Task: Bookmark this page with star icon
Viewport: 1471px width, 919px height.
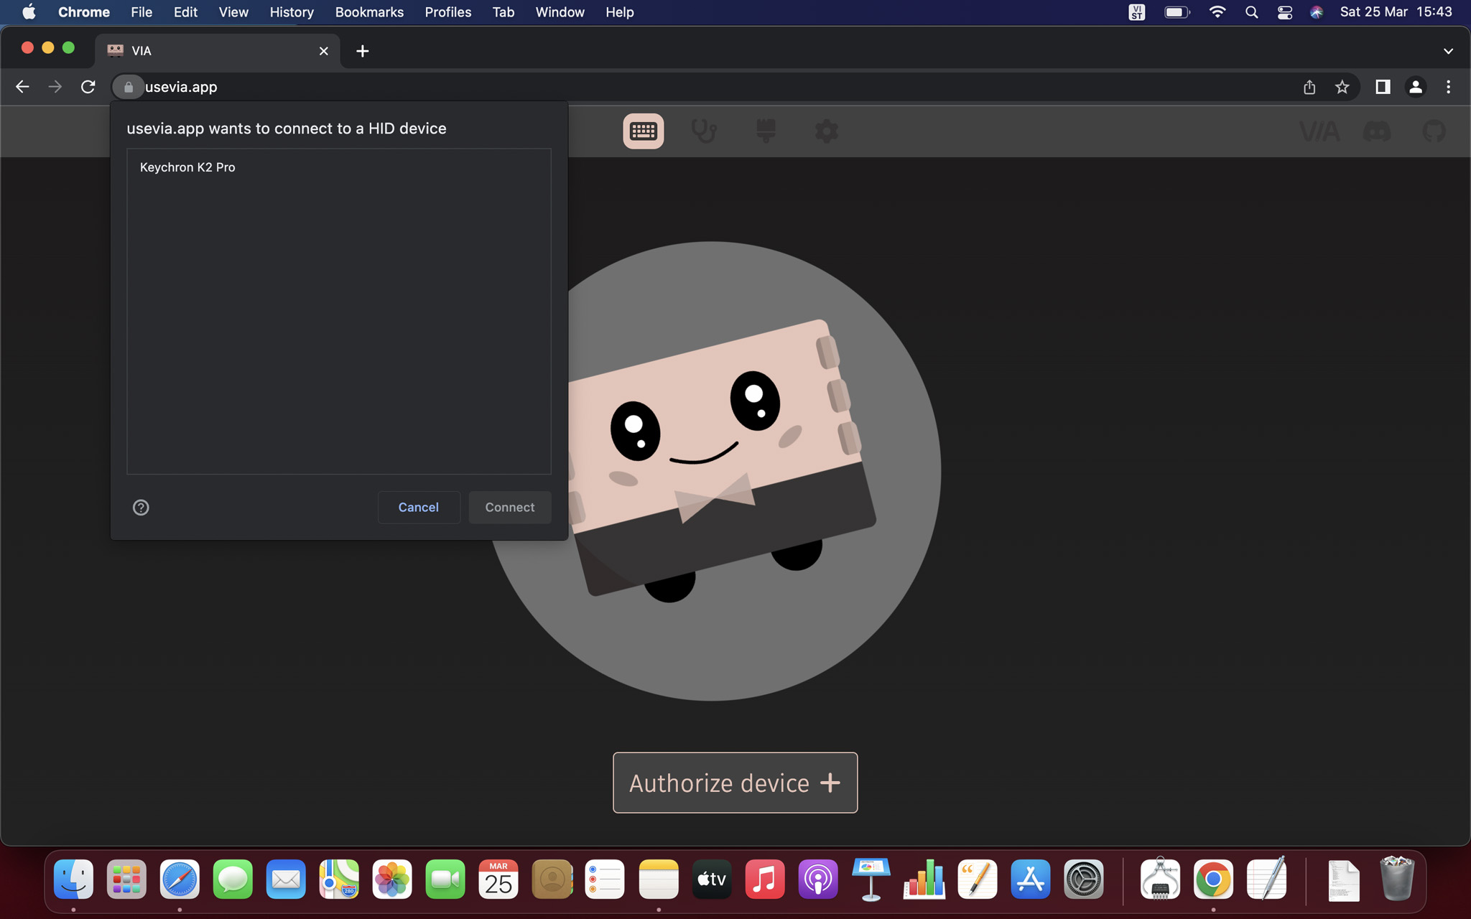Action: pos(1342,87)
